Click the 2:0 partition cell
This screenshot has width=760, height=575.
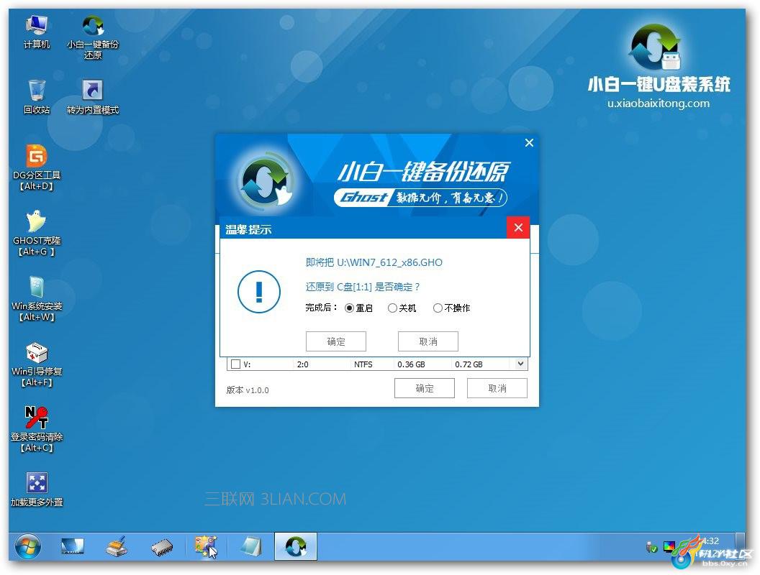(302, 364)
